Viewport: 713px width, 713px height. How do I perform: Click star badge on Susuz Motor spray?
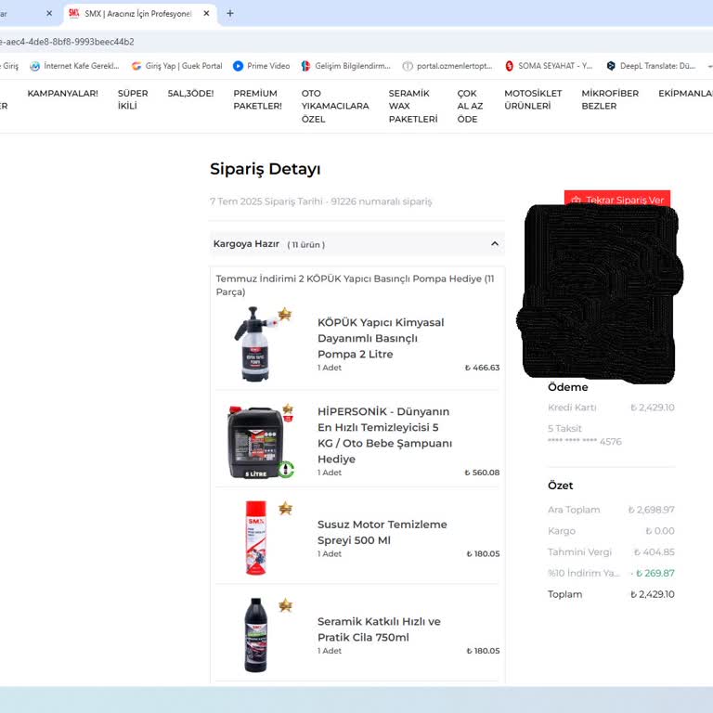click(286, 508)
